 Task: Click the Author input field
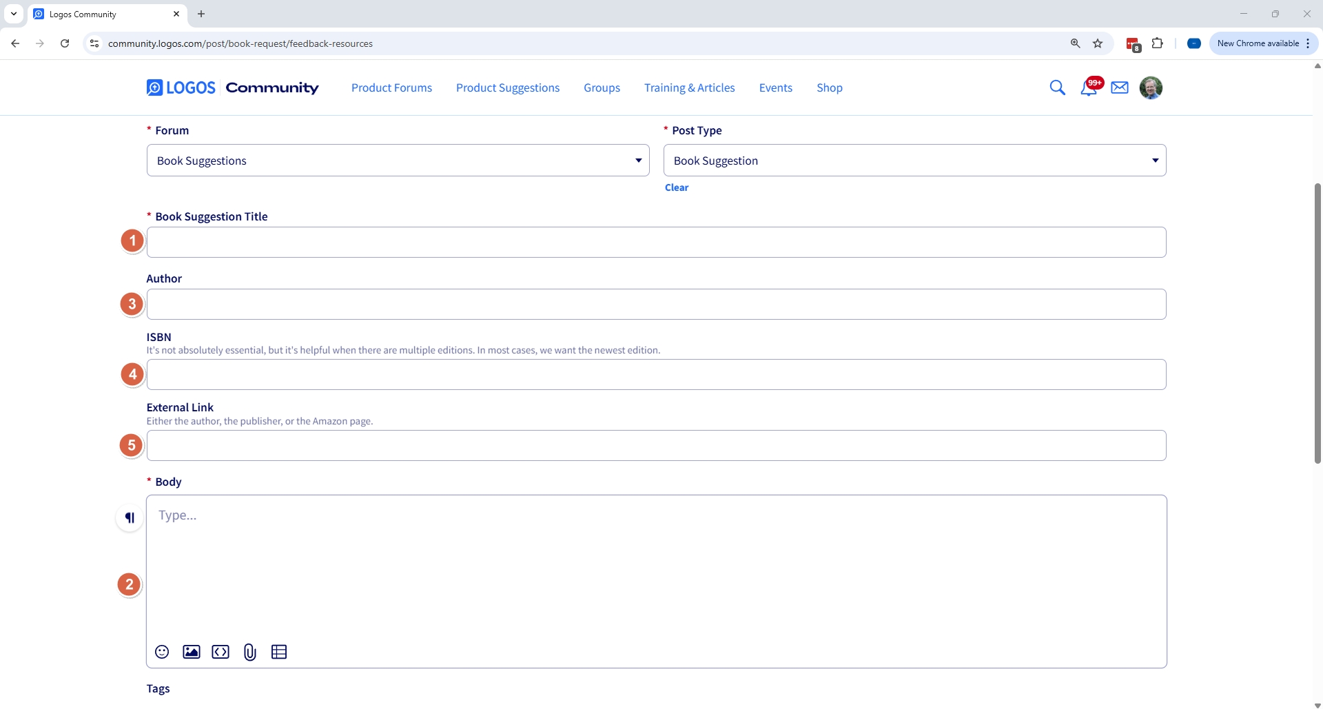pyautogui.click(x=656, y=304)
